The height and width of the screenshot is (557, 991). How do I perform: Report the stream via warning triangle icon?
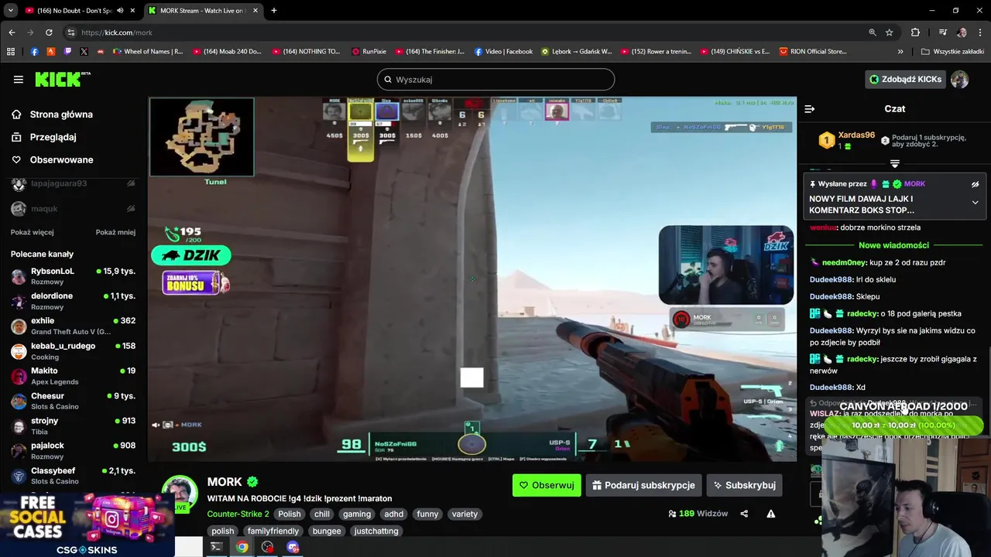[770, 514]
